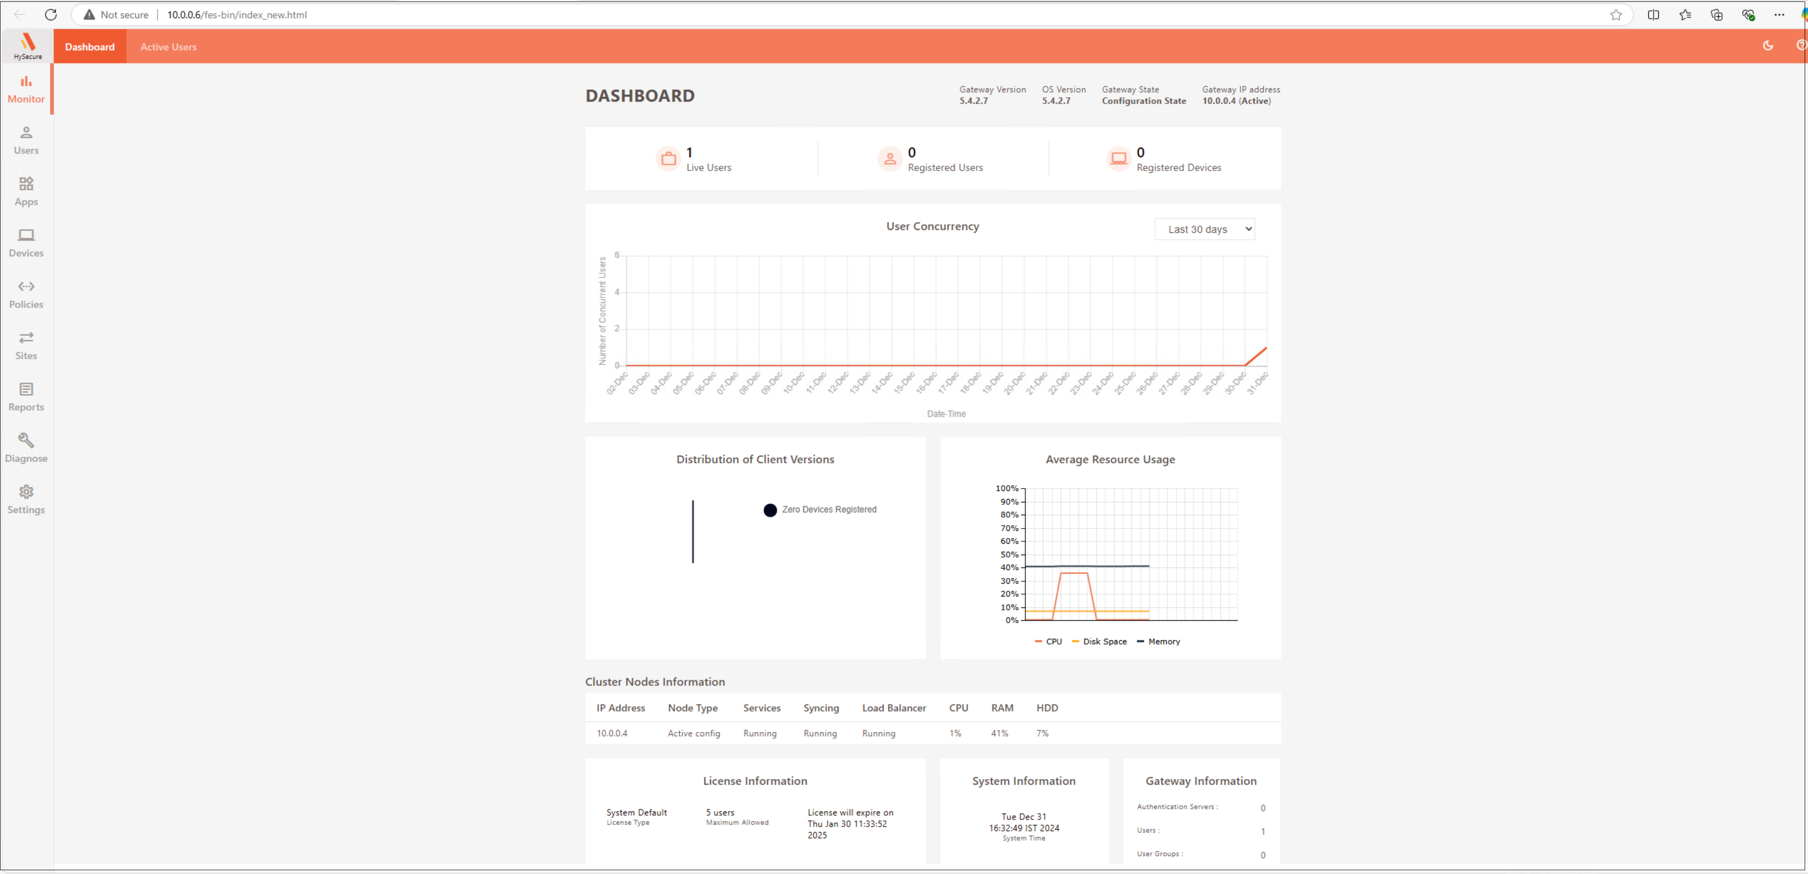Open browser collections icon

tap(1717, 14)
